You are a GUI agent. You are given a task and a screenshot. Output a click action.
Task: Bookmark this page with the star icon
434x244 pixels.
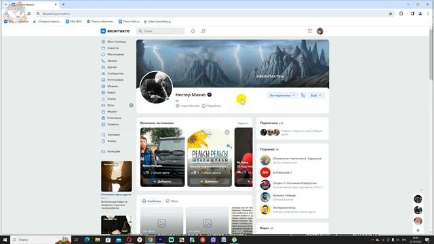pyautogui.click(x=391, y=14)
